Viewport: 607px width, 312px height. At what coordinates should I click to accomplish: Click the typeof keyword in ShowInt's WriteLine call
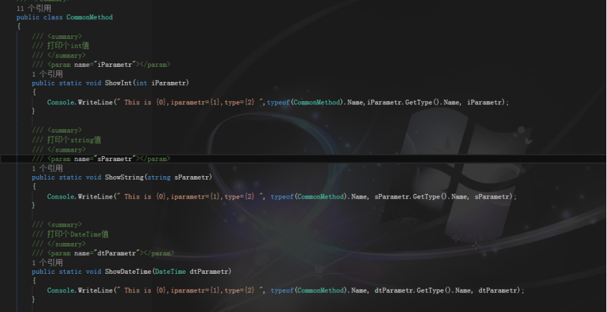pos(279,102)
